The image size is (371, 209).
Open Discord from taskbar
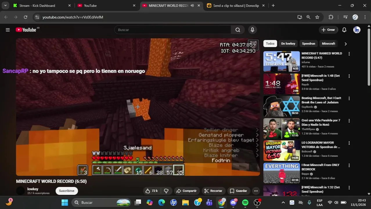[x=233, y=202]
